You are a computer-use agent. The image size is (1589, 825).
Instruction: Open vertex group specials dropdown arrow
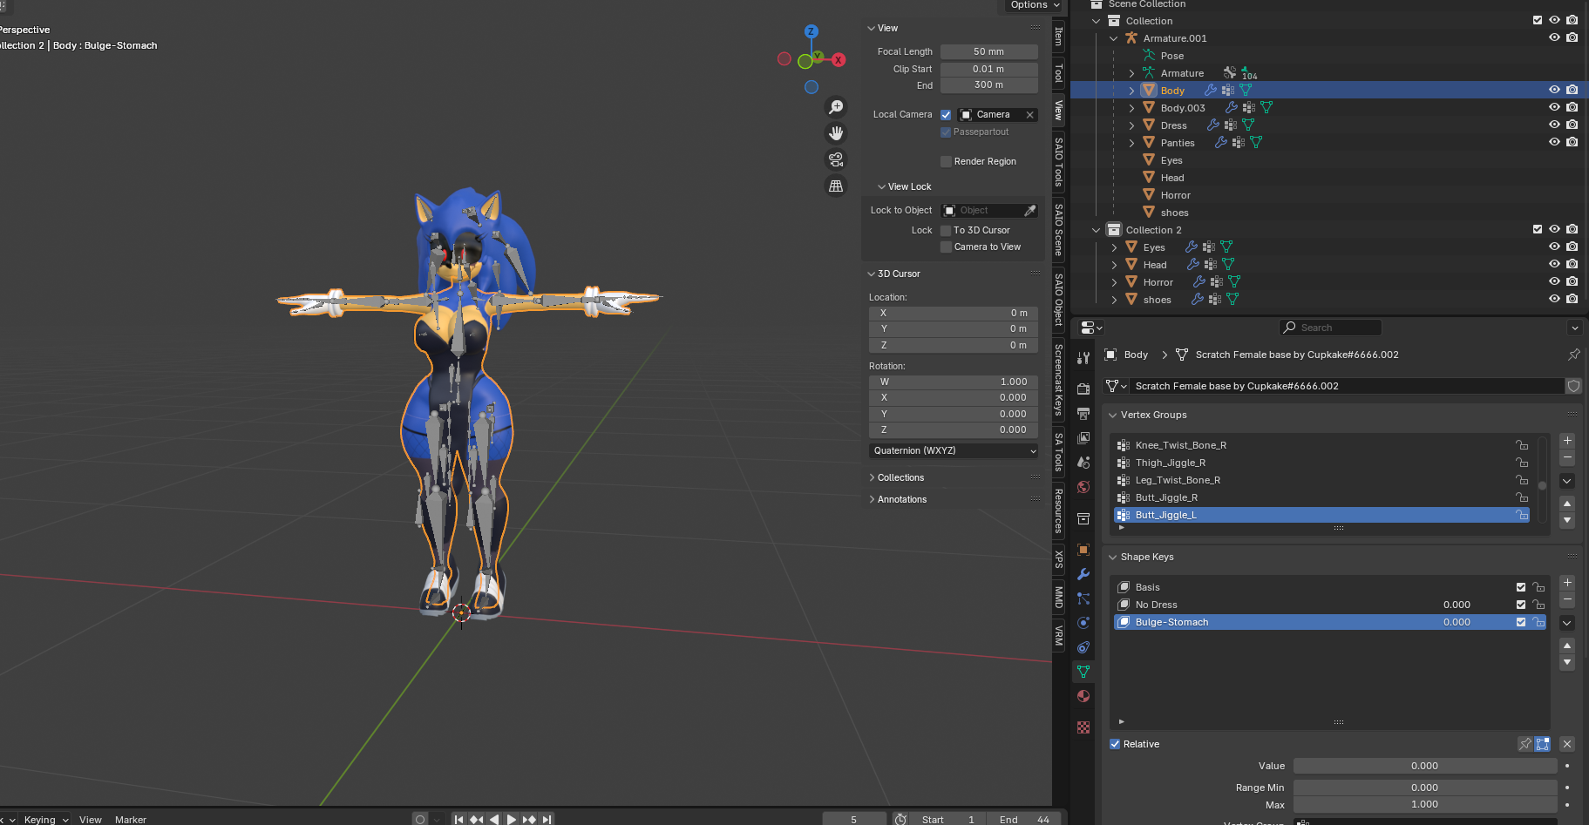tap(1567, 481)
